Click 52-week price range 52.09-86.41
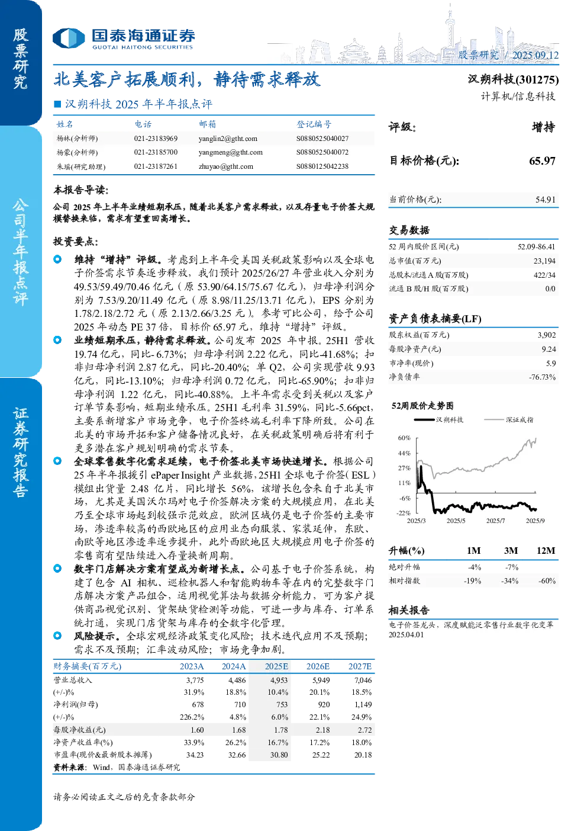The width and height of the screenshot is (587, 831). 536,246
